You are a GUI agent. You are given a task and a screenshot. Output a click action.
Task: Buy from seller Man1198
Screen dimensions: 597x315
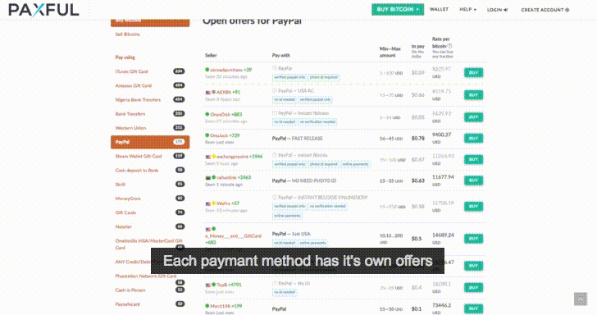click(x=473, y=308)
